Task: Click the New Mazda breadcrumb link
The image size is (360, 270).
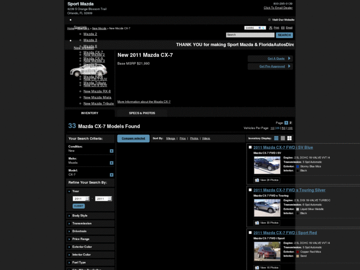Action: pos(99,29)
